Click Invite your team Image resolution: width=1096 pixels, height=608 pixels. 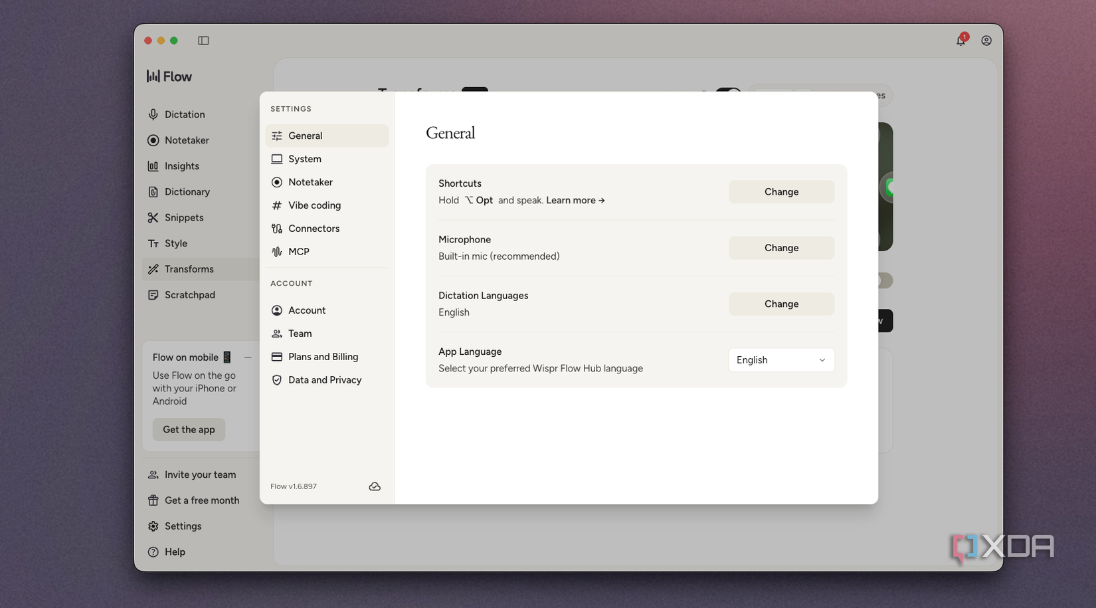(x=200, y=474)
